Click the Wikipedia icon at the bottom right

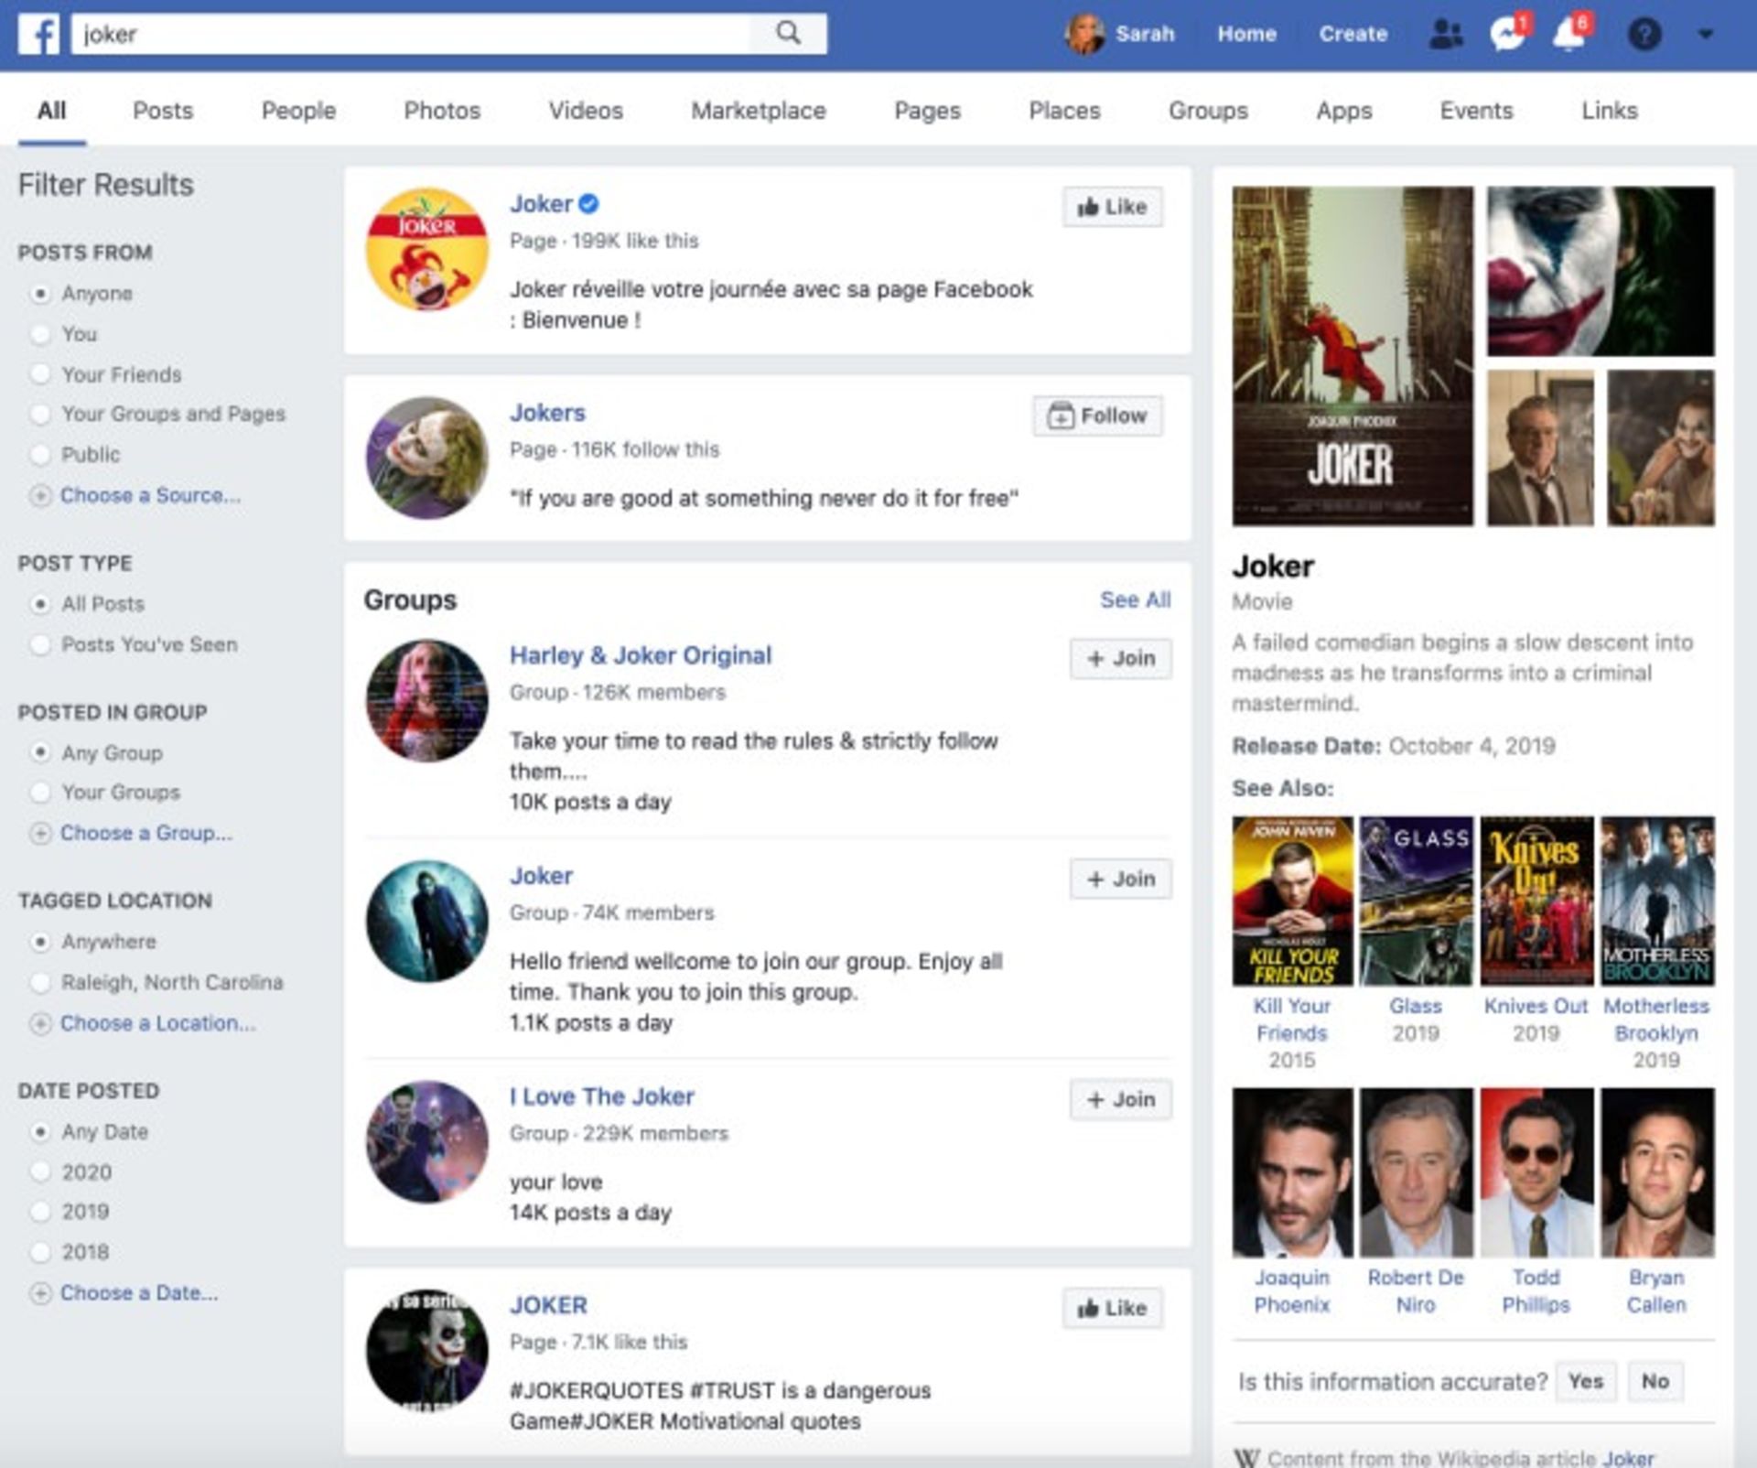(1250, 1455)
